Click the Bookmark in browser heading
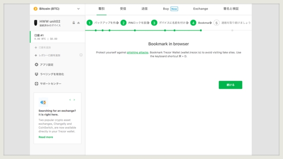This screenshot has height=159, width=283. click(x=168, y=44)
